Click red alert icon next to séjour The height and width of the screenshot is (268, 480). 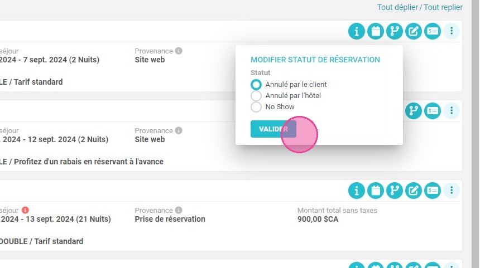[x=26, y=210]
